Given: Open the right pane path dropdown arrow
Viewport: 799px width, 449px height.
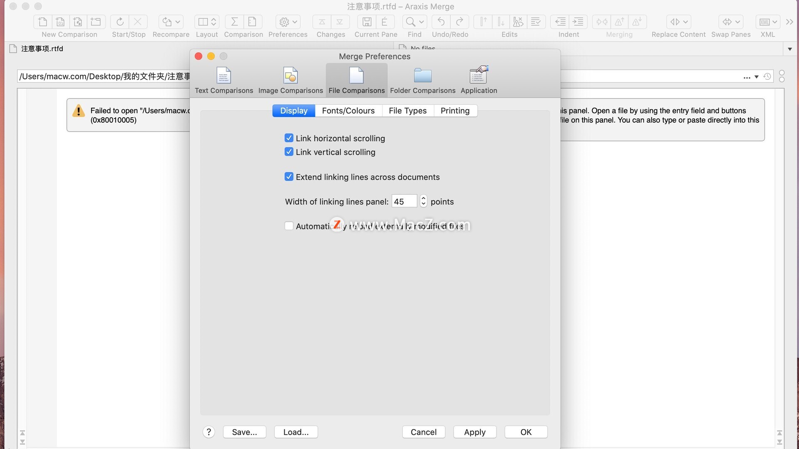Looking at the screenshot, I should pyautogui.click(x=757, y=77).
